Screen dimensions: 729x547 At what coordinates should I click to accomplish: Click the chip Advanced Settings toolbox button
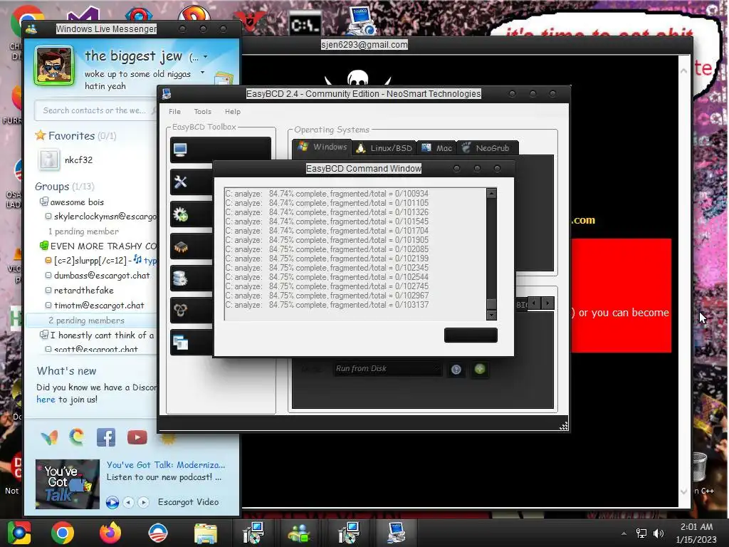pos(191,246)
